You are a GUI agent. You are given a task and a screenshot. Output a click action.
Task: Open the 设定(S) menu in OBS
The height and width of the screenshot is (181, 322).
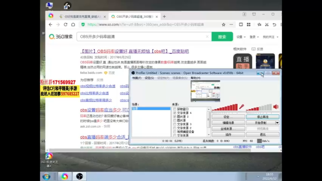click(x=149, y=78)
